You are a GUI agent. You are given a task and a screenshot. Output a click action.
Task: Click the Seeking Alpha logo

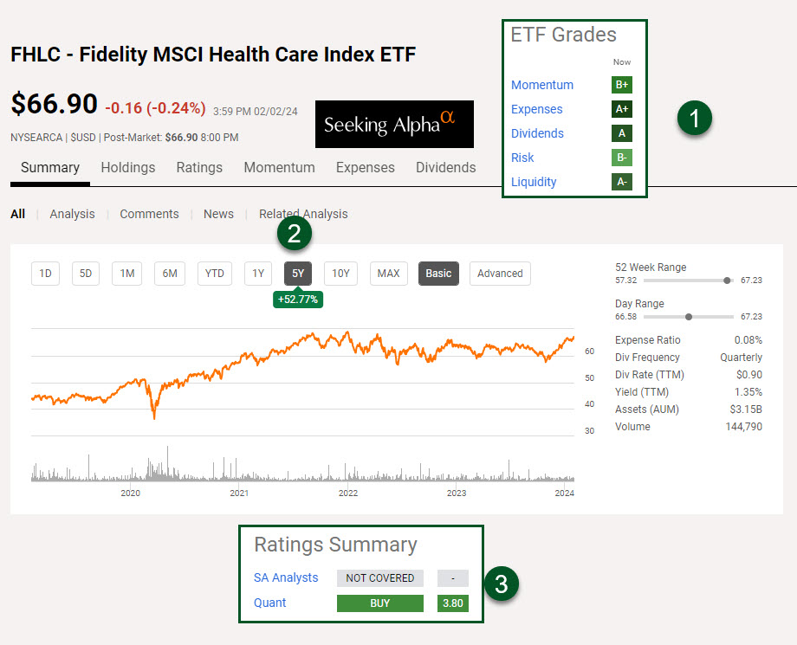pyautogui.click(x=394, y=124)
